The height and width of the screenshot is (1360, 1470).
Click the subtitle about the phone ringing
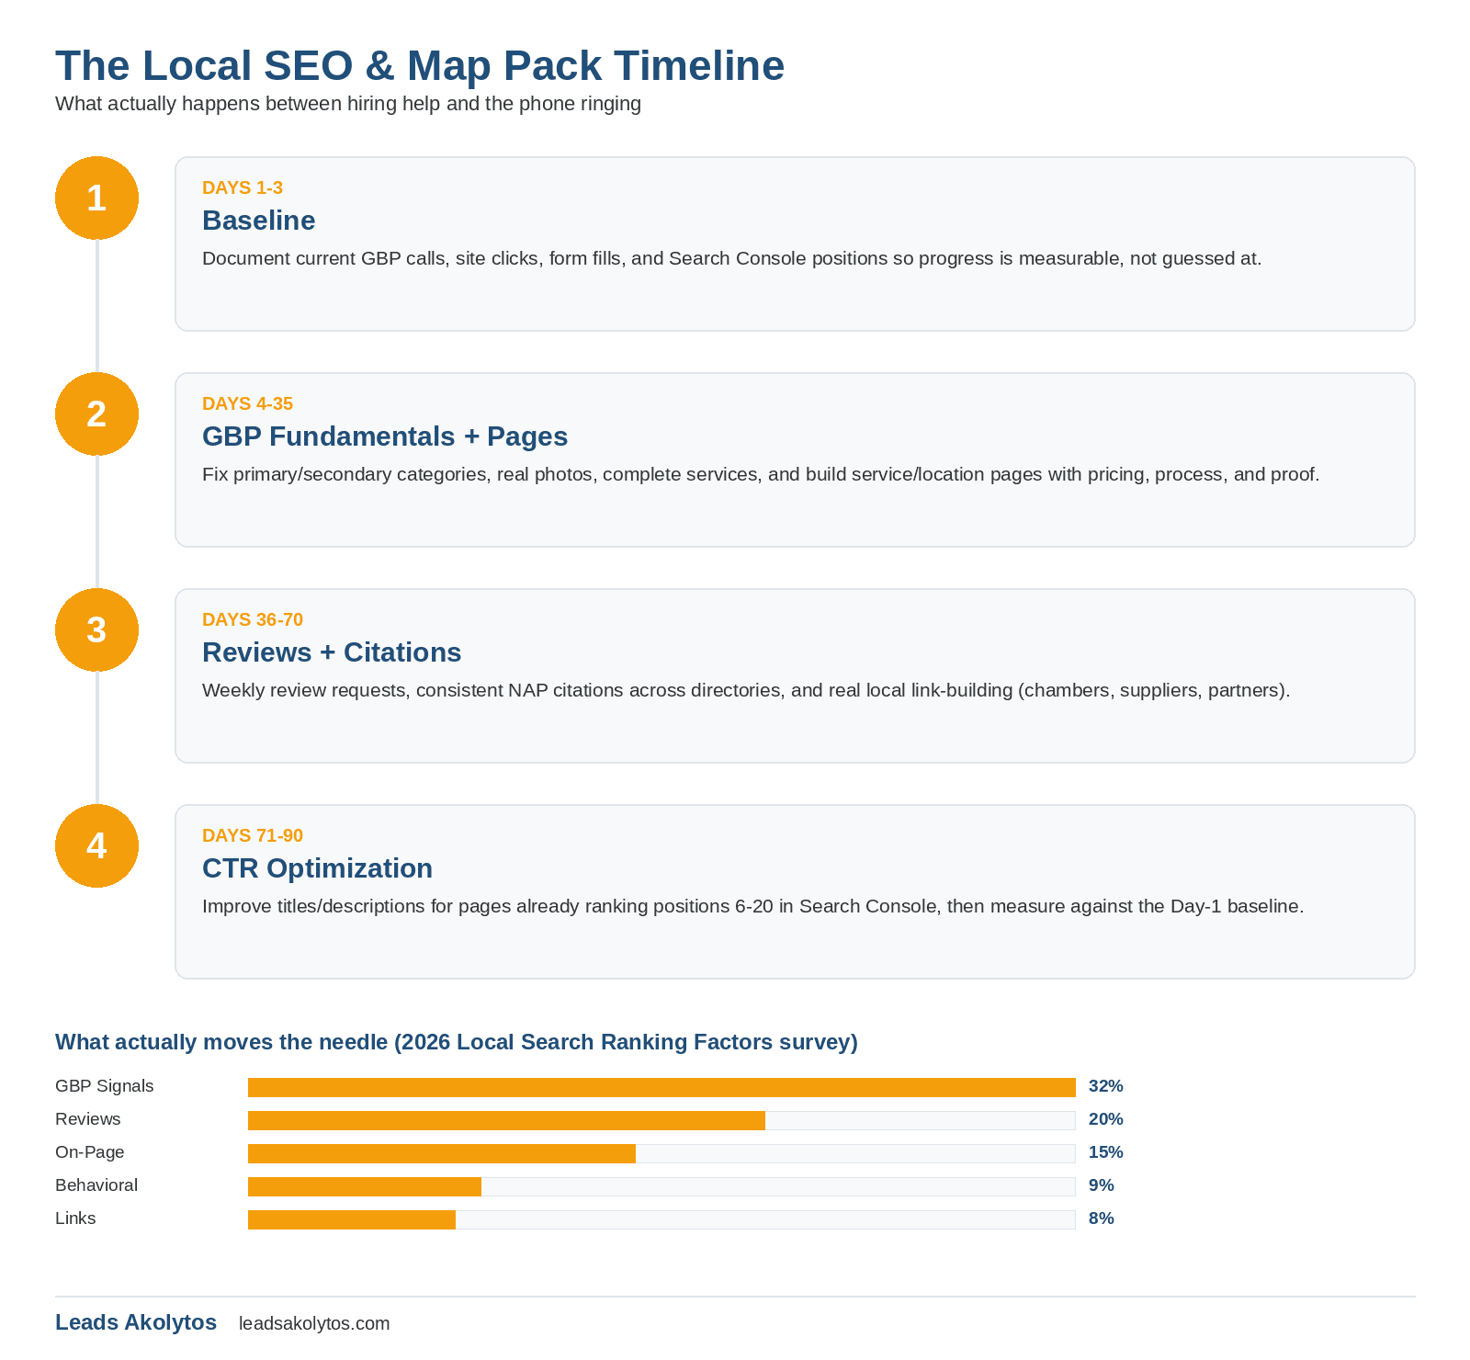click(x=348, y=104)
